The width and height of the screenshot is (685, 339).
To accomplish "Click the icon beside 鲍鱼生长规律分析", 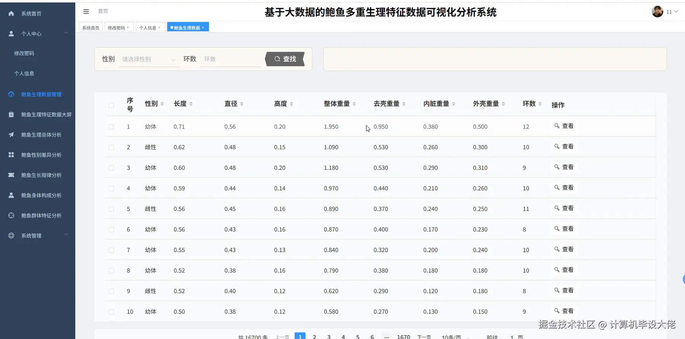I will (x=11, y=175).
